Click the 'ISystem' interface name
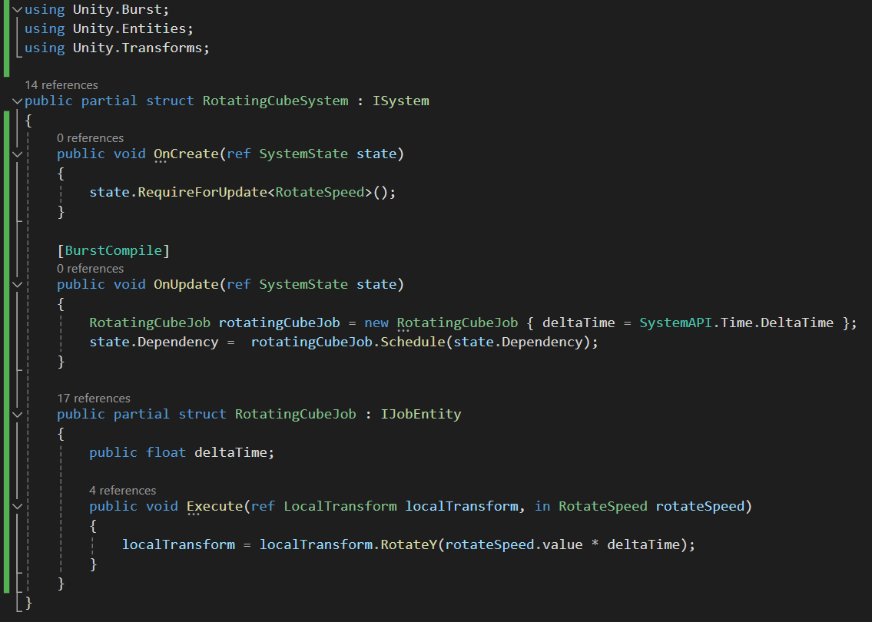The height and width of the screenshot is (622, 872). click(401, 101)
